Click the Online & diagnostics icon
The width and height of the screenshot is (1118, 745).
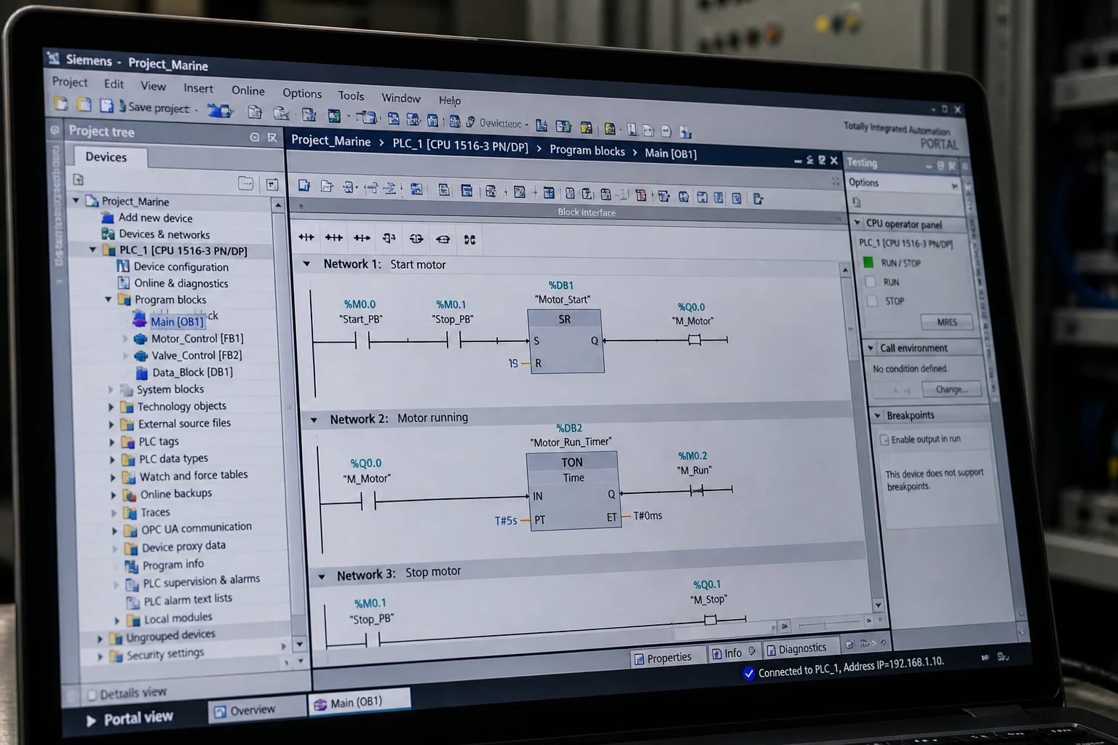[123, 283]
